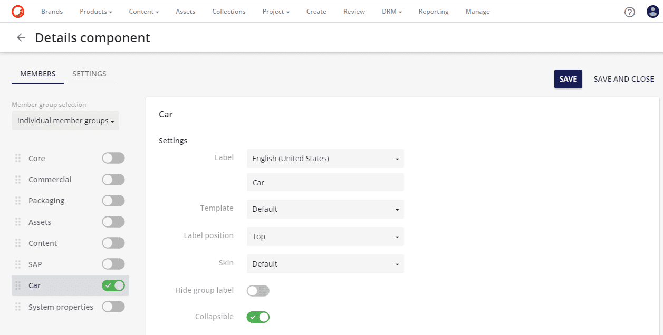663x335 pixels.
Task: Enable the Commercial member group toggle
Action: click(113, 179)
